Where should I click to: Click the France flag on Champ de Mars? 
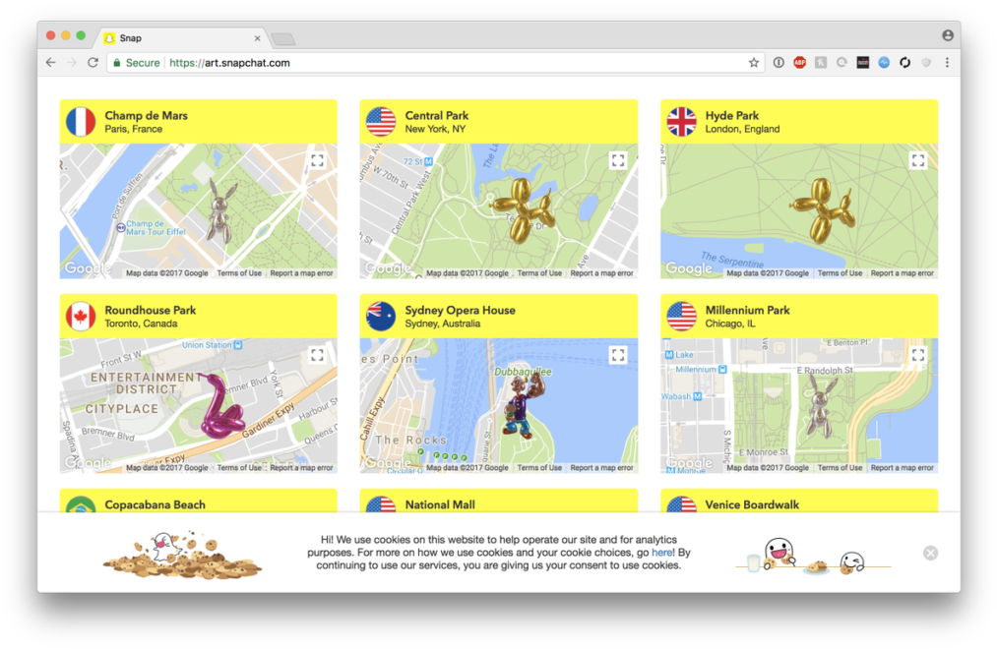click(x=81, y=121)
